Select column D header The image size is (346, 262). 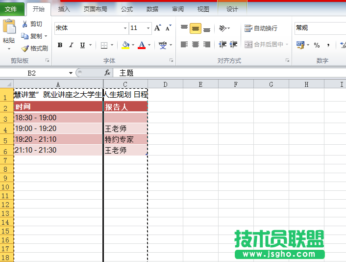(x=165, y=84)
